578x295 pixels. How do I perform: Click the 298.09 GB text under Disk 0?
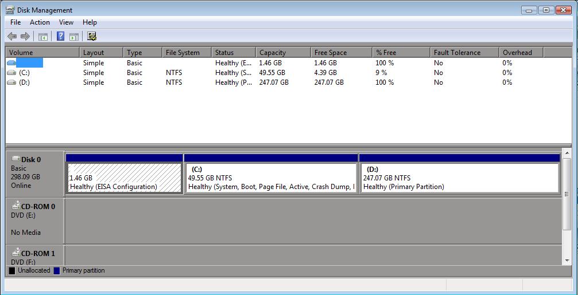25,177
